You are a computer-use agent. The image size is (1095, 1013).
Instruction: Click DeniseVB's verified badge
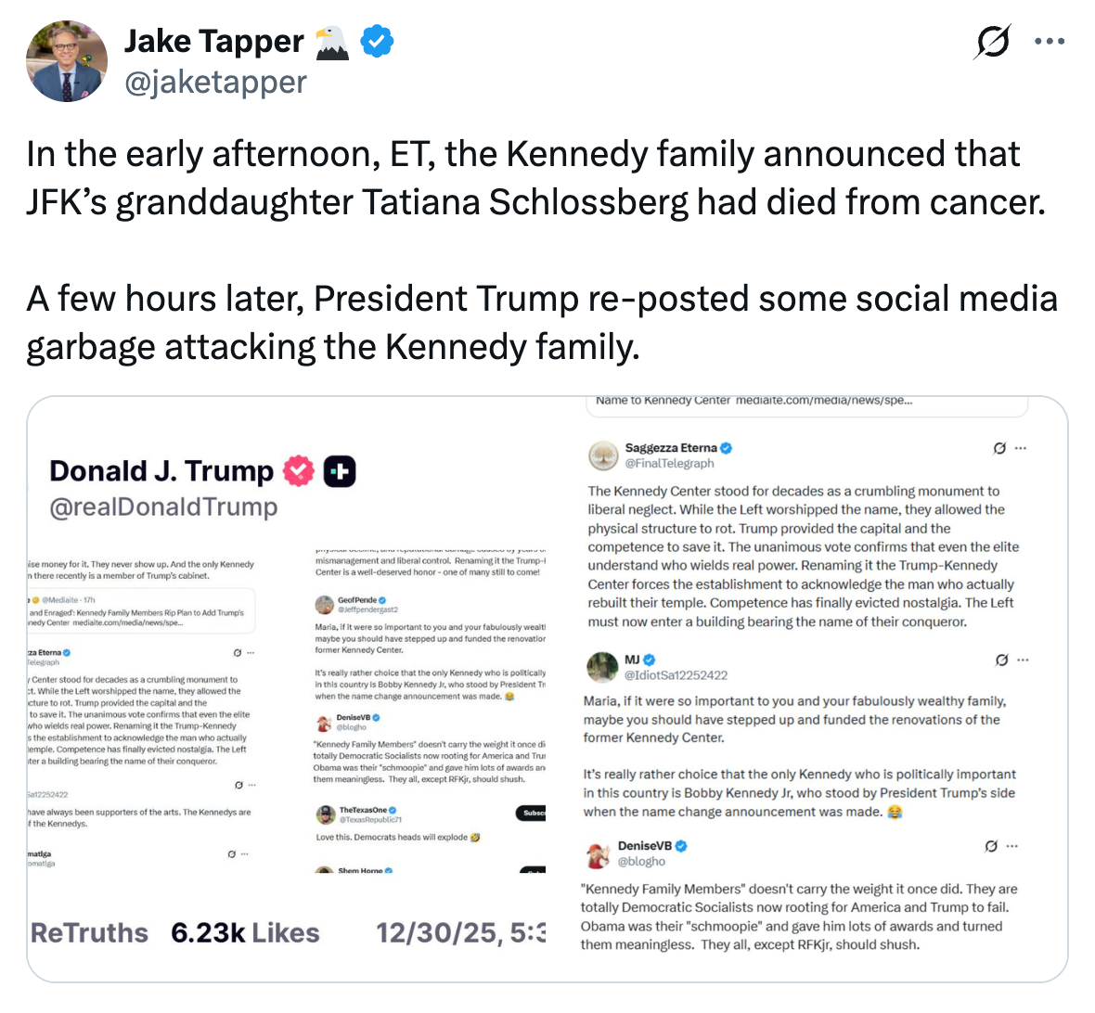point(681,845)
